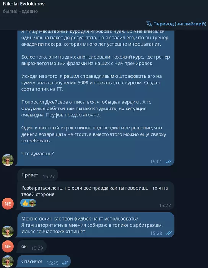The height and width of the screenshot is (268, 208).
Task: Click read checkmarks on 'Спасибо!' message
Action: 65,263
